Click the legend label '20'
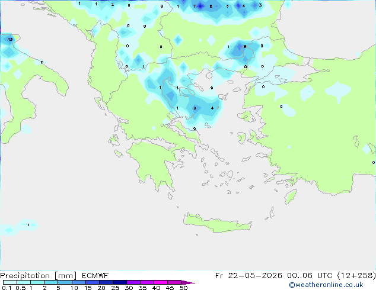376x290 pixels. [x=101, y=288]
